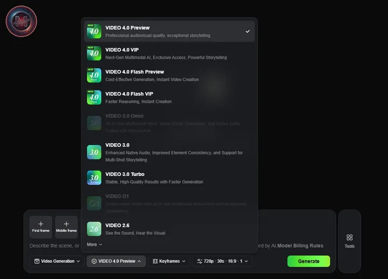
Task: Select VIDEO 3.0 Turbo from the list
Action: click(x=170, y=178)
